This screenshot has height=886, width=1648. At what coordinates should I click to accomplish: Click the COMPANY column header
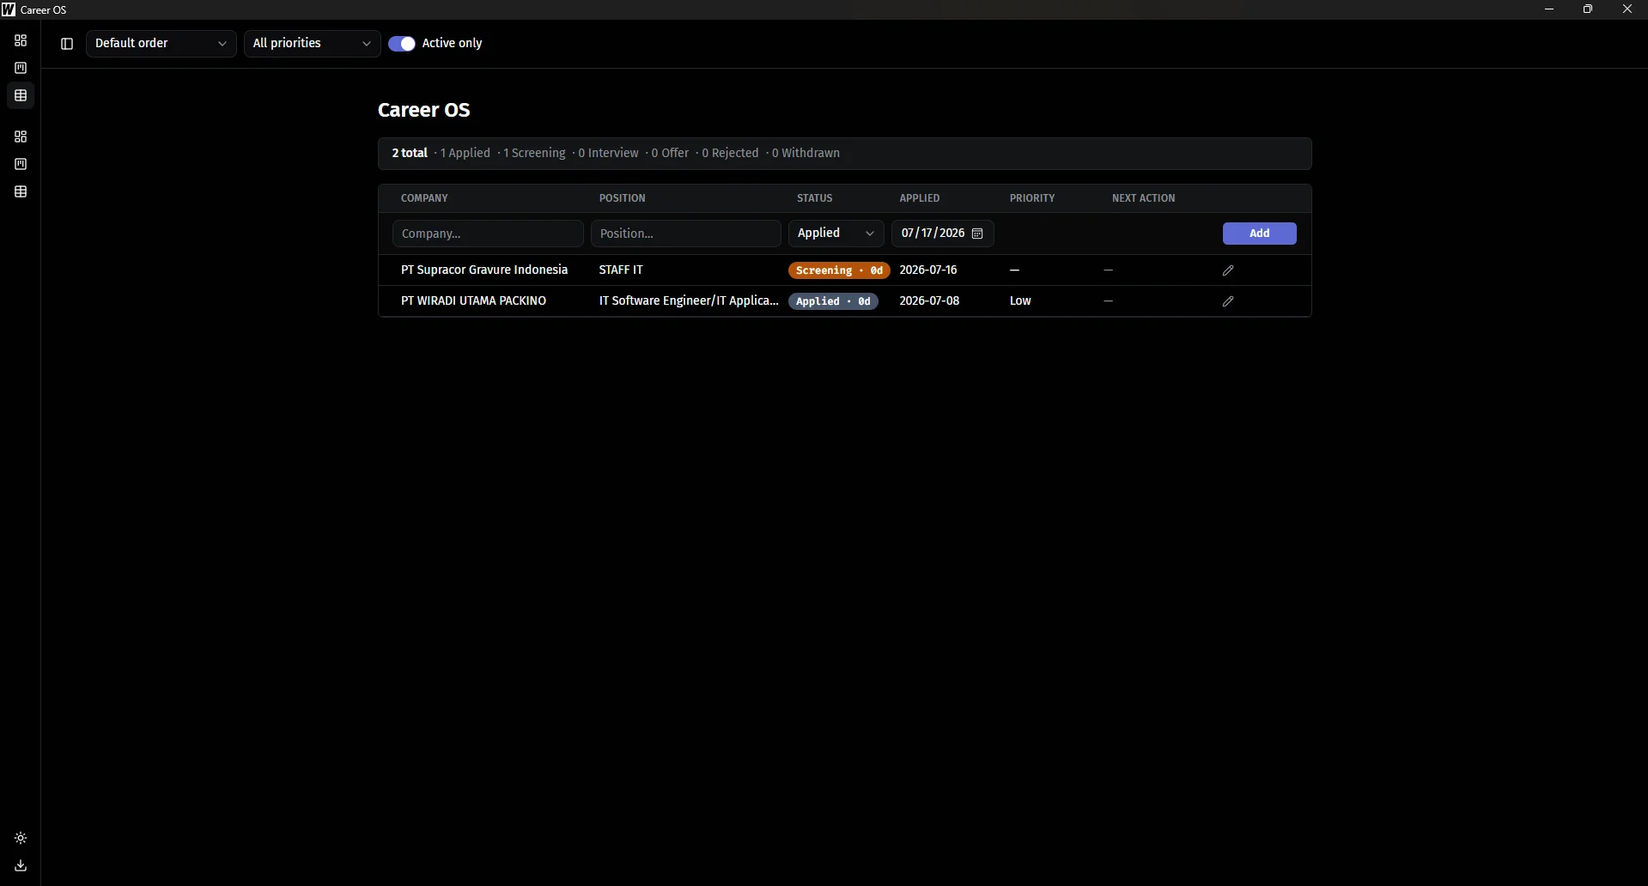[x=424, y=198]
